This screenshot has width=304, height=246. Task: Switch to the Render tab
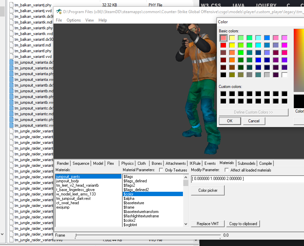click(x=63, y=163)
